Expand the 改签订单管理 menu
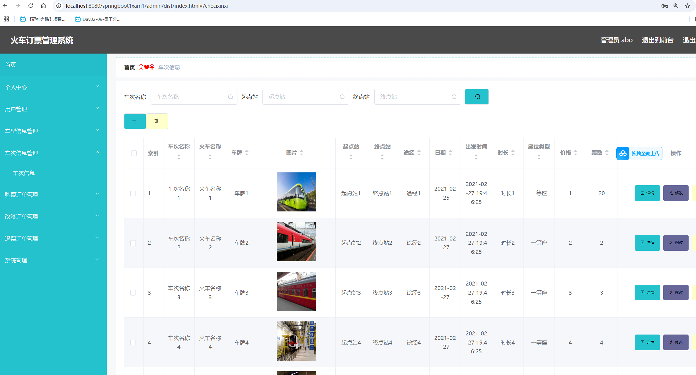 [53, 217]
